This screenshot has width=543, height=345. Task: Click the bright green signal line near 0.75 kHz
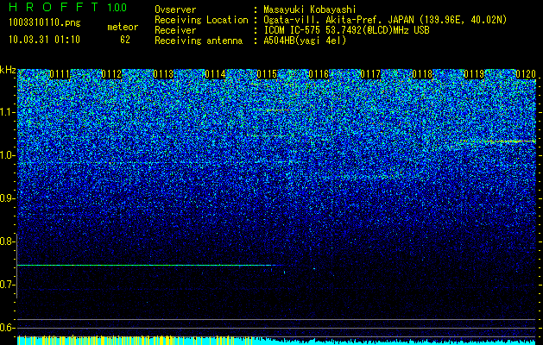(x=148, y=265)
